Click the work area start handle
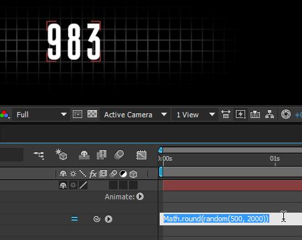Viewport: 302px width, 240px height. point(161,172)
